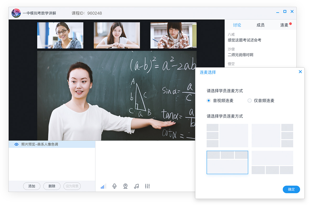This screenshot has height=205, width=309.
Task: Select the 音视频连麦 radio option
Action: point(209,101)
